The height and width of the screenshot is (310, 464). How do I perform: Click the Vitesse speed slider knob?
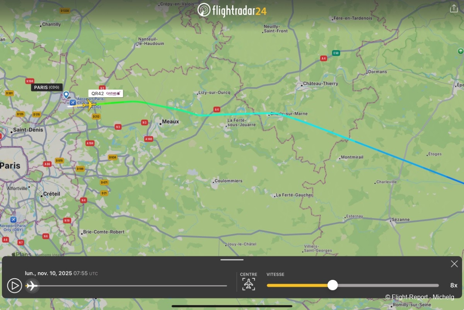point(333,285)
